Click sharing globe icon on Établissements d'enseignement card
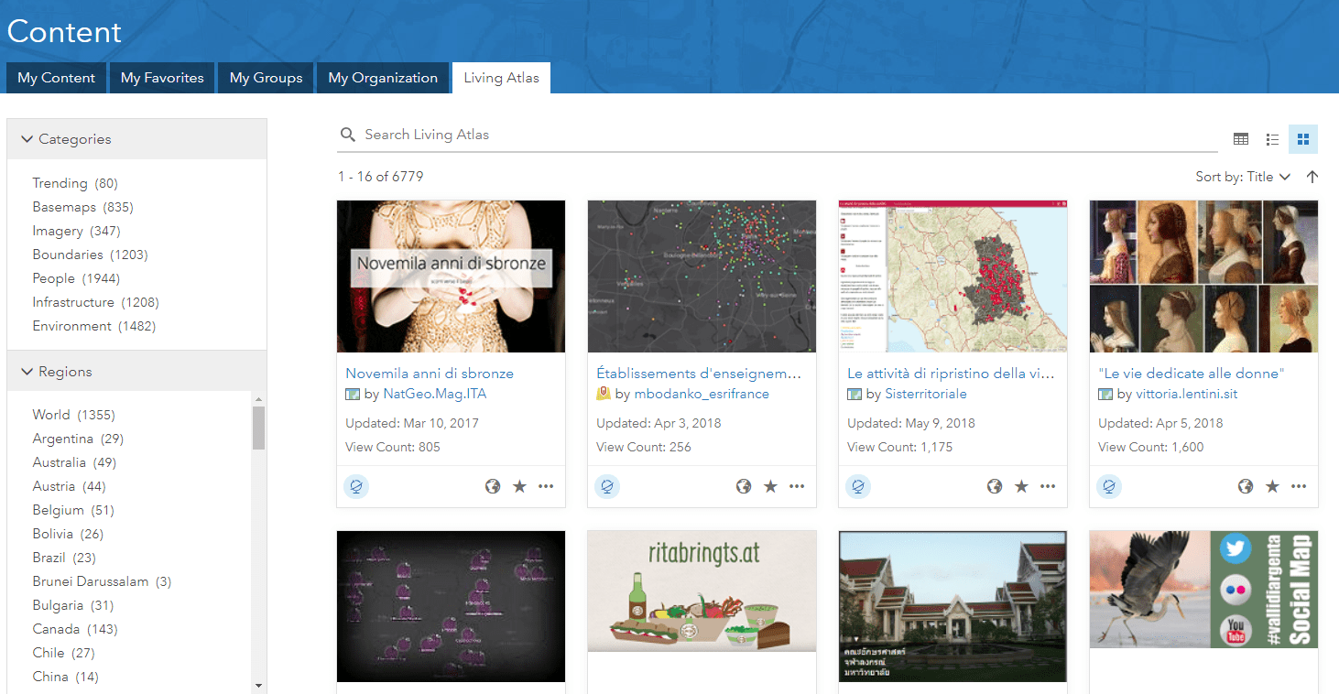 (744, 486)
